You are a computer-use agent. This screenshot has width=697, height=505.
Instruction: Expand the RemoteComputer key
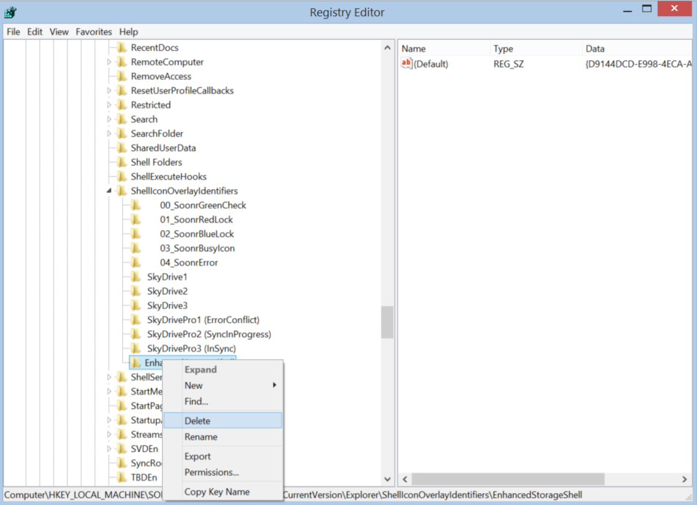point(110,63)
